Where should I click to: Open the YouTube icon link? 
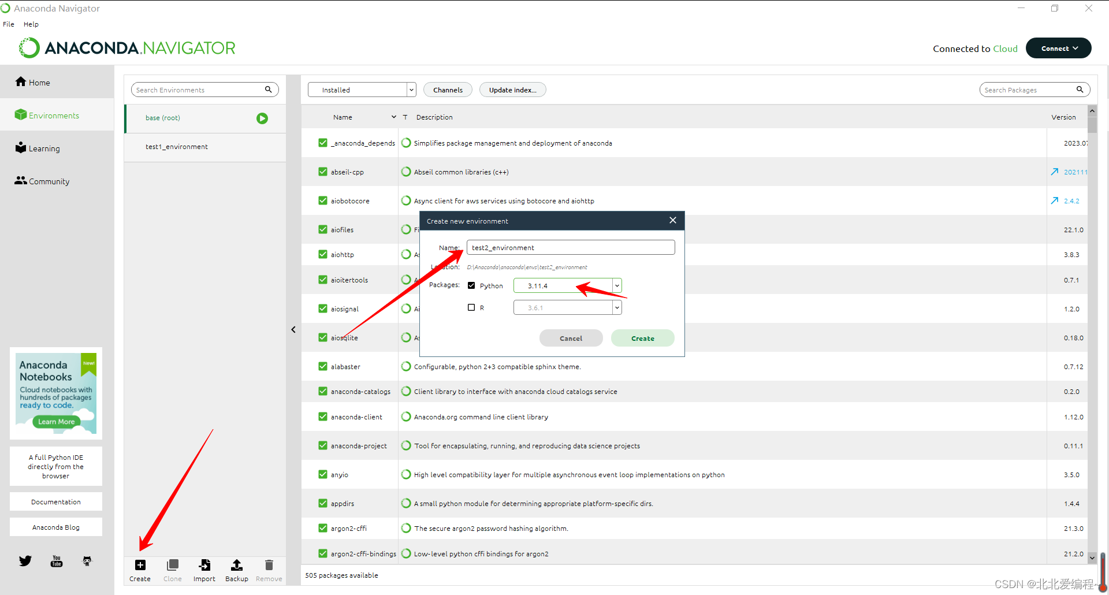click(x=57, y=561)
